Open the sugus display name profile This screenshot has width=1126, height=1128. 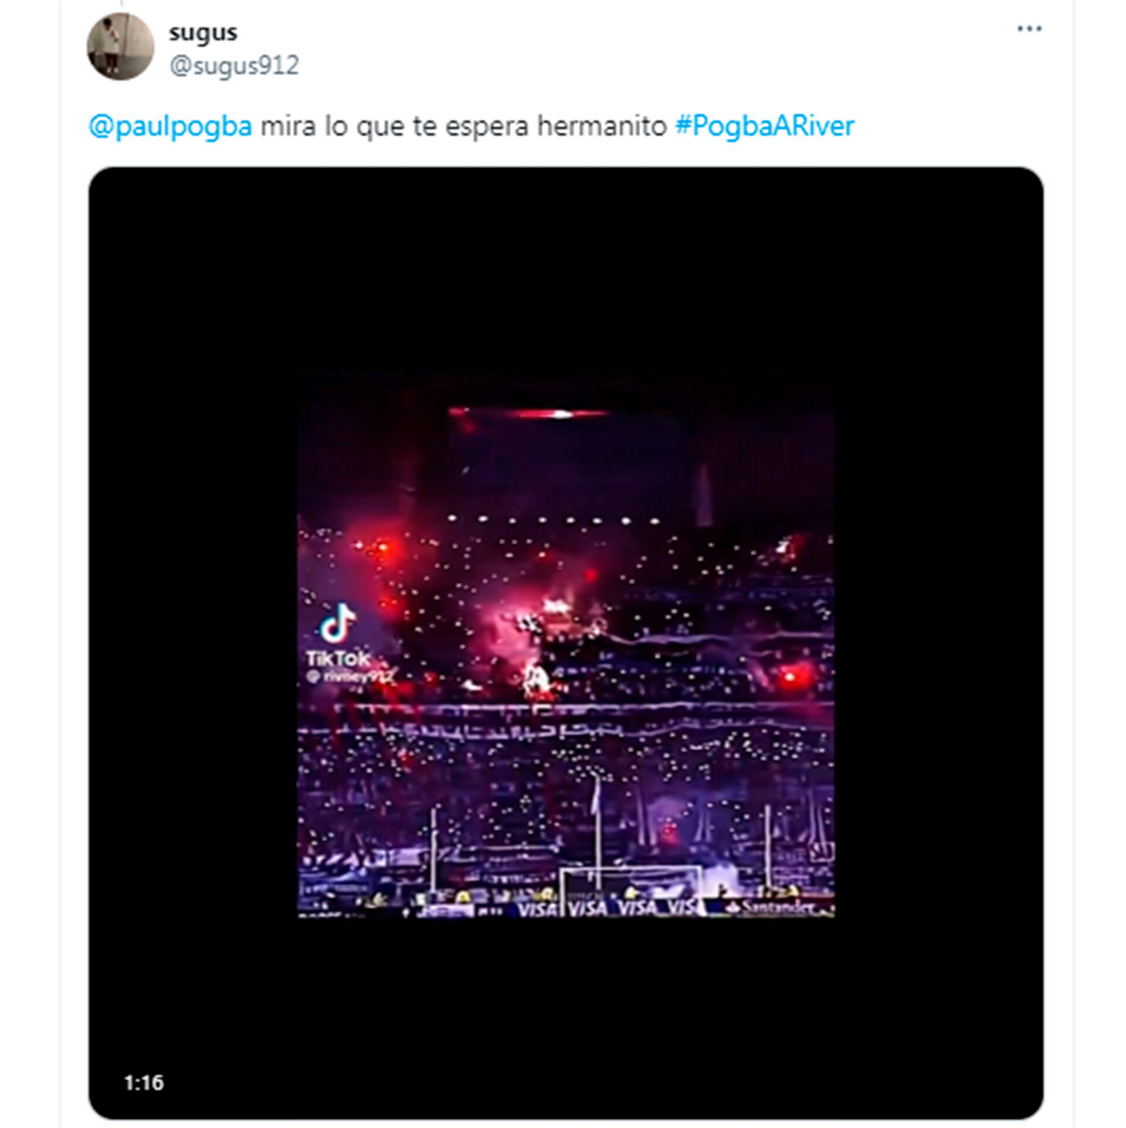pos(203,32)
